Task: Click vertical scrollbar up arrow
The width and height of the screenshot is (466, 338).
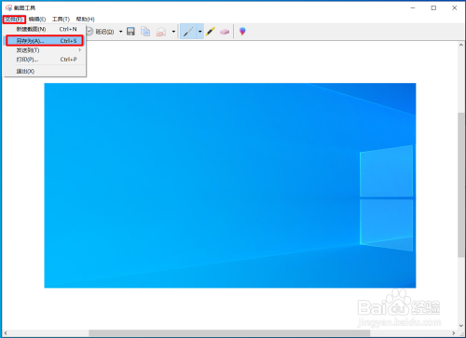Action: pyautogui.click(x=461, y=45)
